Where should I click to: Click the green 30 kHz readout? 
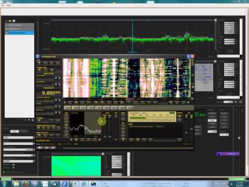point(200,114)
